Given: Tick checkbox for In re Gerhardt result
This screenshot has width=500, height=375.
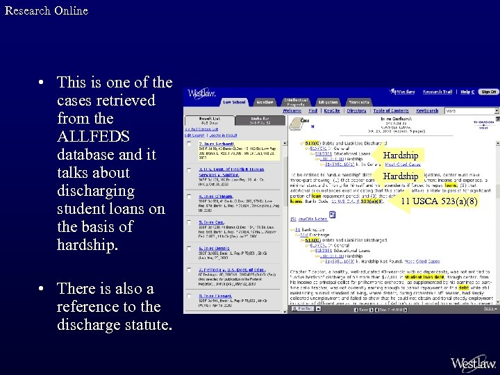Looking at the screenshot, I should coord(189,144).
